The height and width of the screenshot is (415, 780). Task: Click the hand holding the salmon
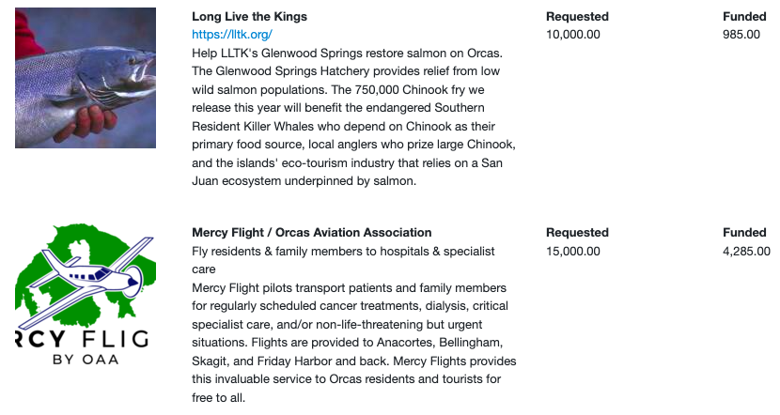point(87,123)
